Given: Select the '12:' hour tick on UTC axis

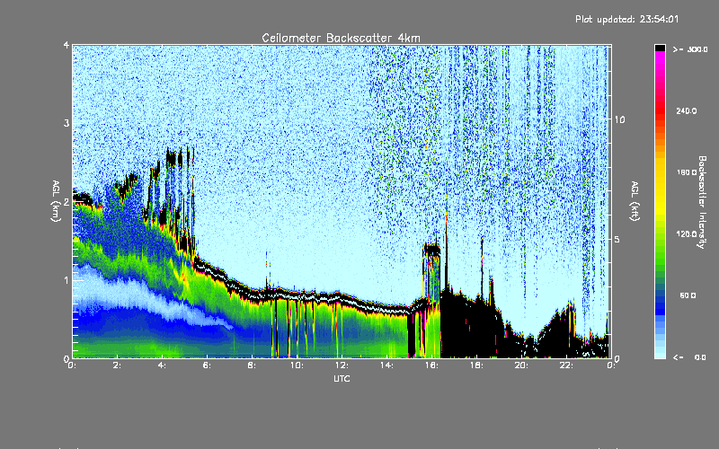Looking at the screenshot, I should [x=342, y=365].
